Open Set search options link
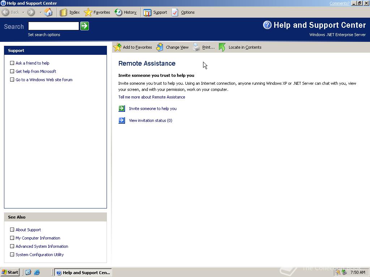This screenshot has width=370, height=277. pos(44,35)
